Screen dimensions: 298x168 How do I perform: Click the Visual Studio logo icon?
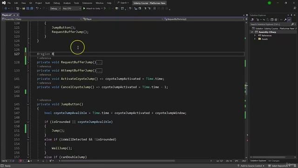[4, 3]
